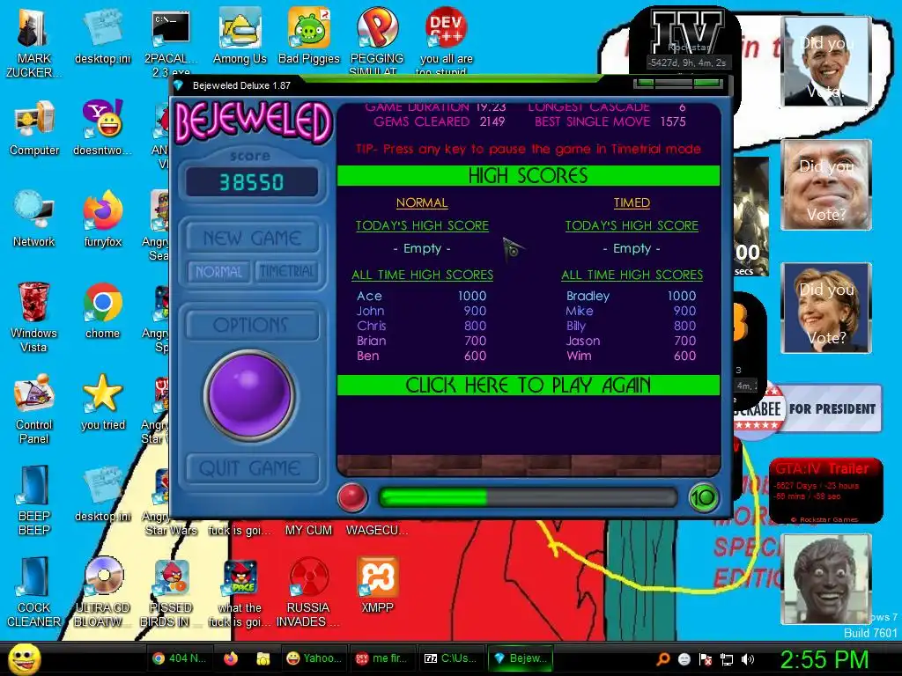Click the Action Center flag tray icon
902x676 pixels.
tap(706, 659)
